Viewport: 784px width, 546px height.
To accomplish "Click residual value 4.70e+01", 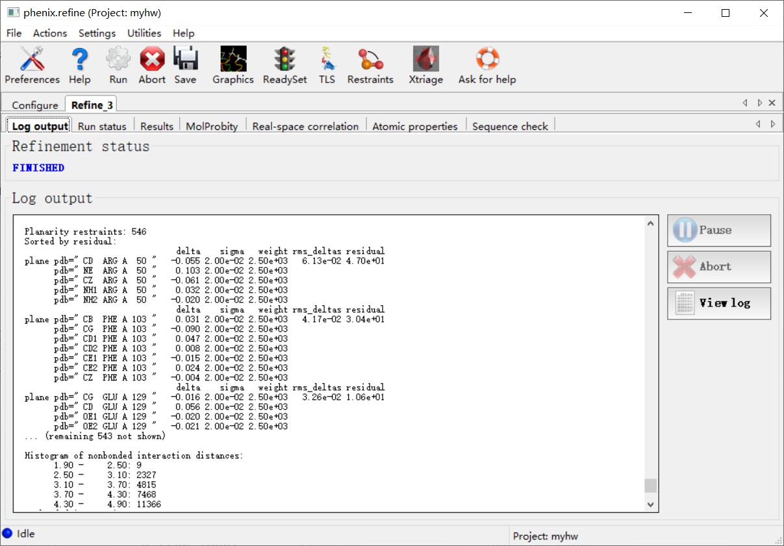I will tap(365, 260).
